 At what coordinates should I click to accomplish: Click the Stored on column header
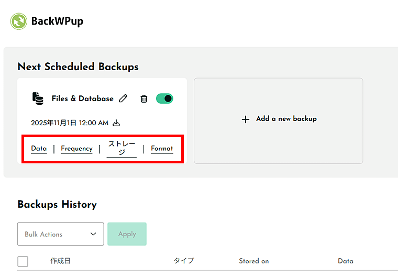click(254, 261)
